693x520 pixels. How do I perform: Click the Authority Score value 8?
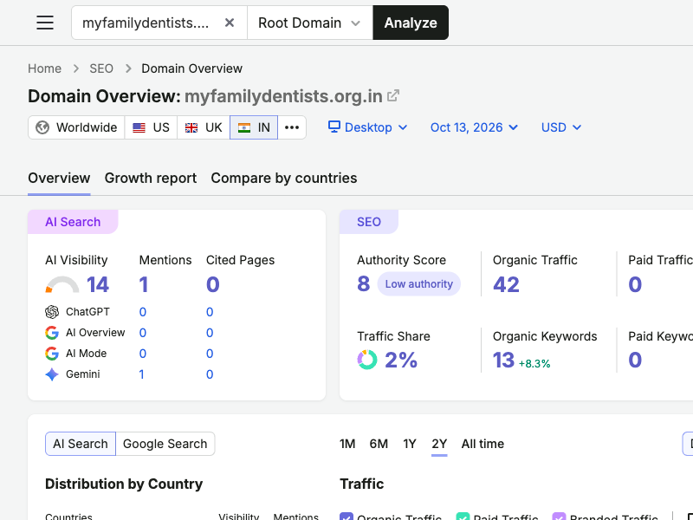[x=363, y=284]
